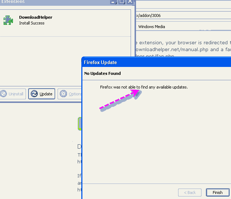Click the Back button in Firefox Update
The height and width of the screenshot is (199, 231).
click(x=190, y=193)
